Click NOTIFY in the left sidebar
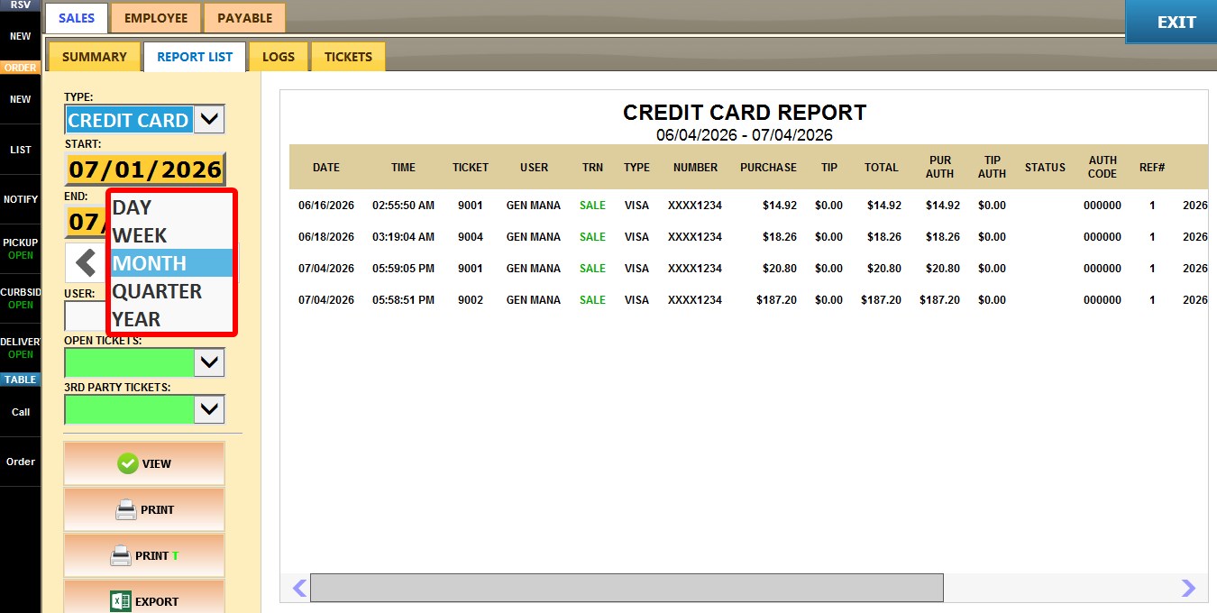This screenshot has width=1217, height=613. (x=20, y=199)
